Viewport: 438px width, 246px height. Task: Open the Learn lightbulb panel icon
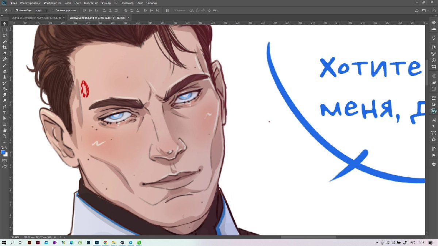(x=434, y=38)
